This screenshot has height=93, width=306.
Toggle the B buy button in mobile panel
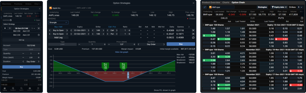click(5, 28)
